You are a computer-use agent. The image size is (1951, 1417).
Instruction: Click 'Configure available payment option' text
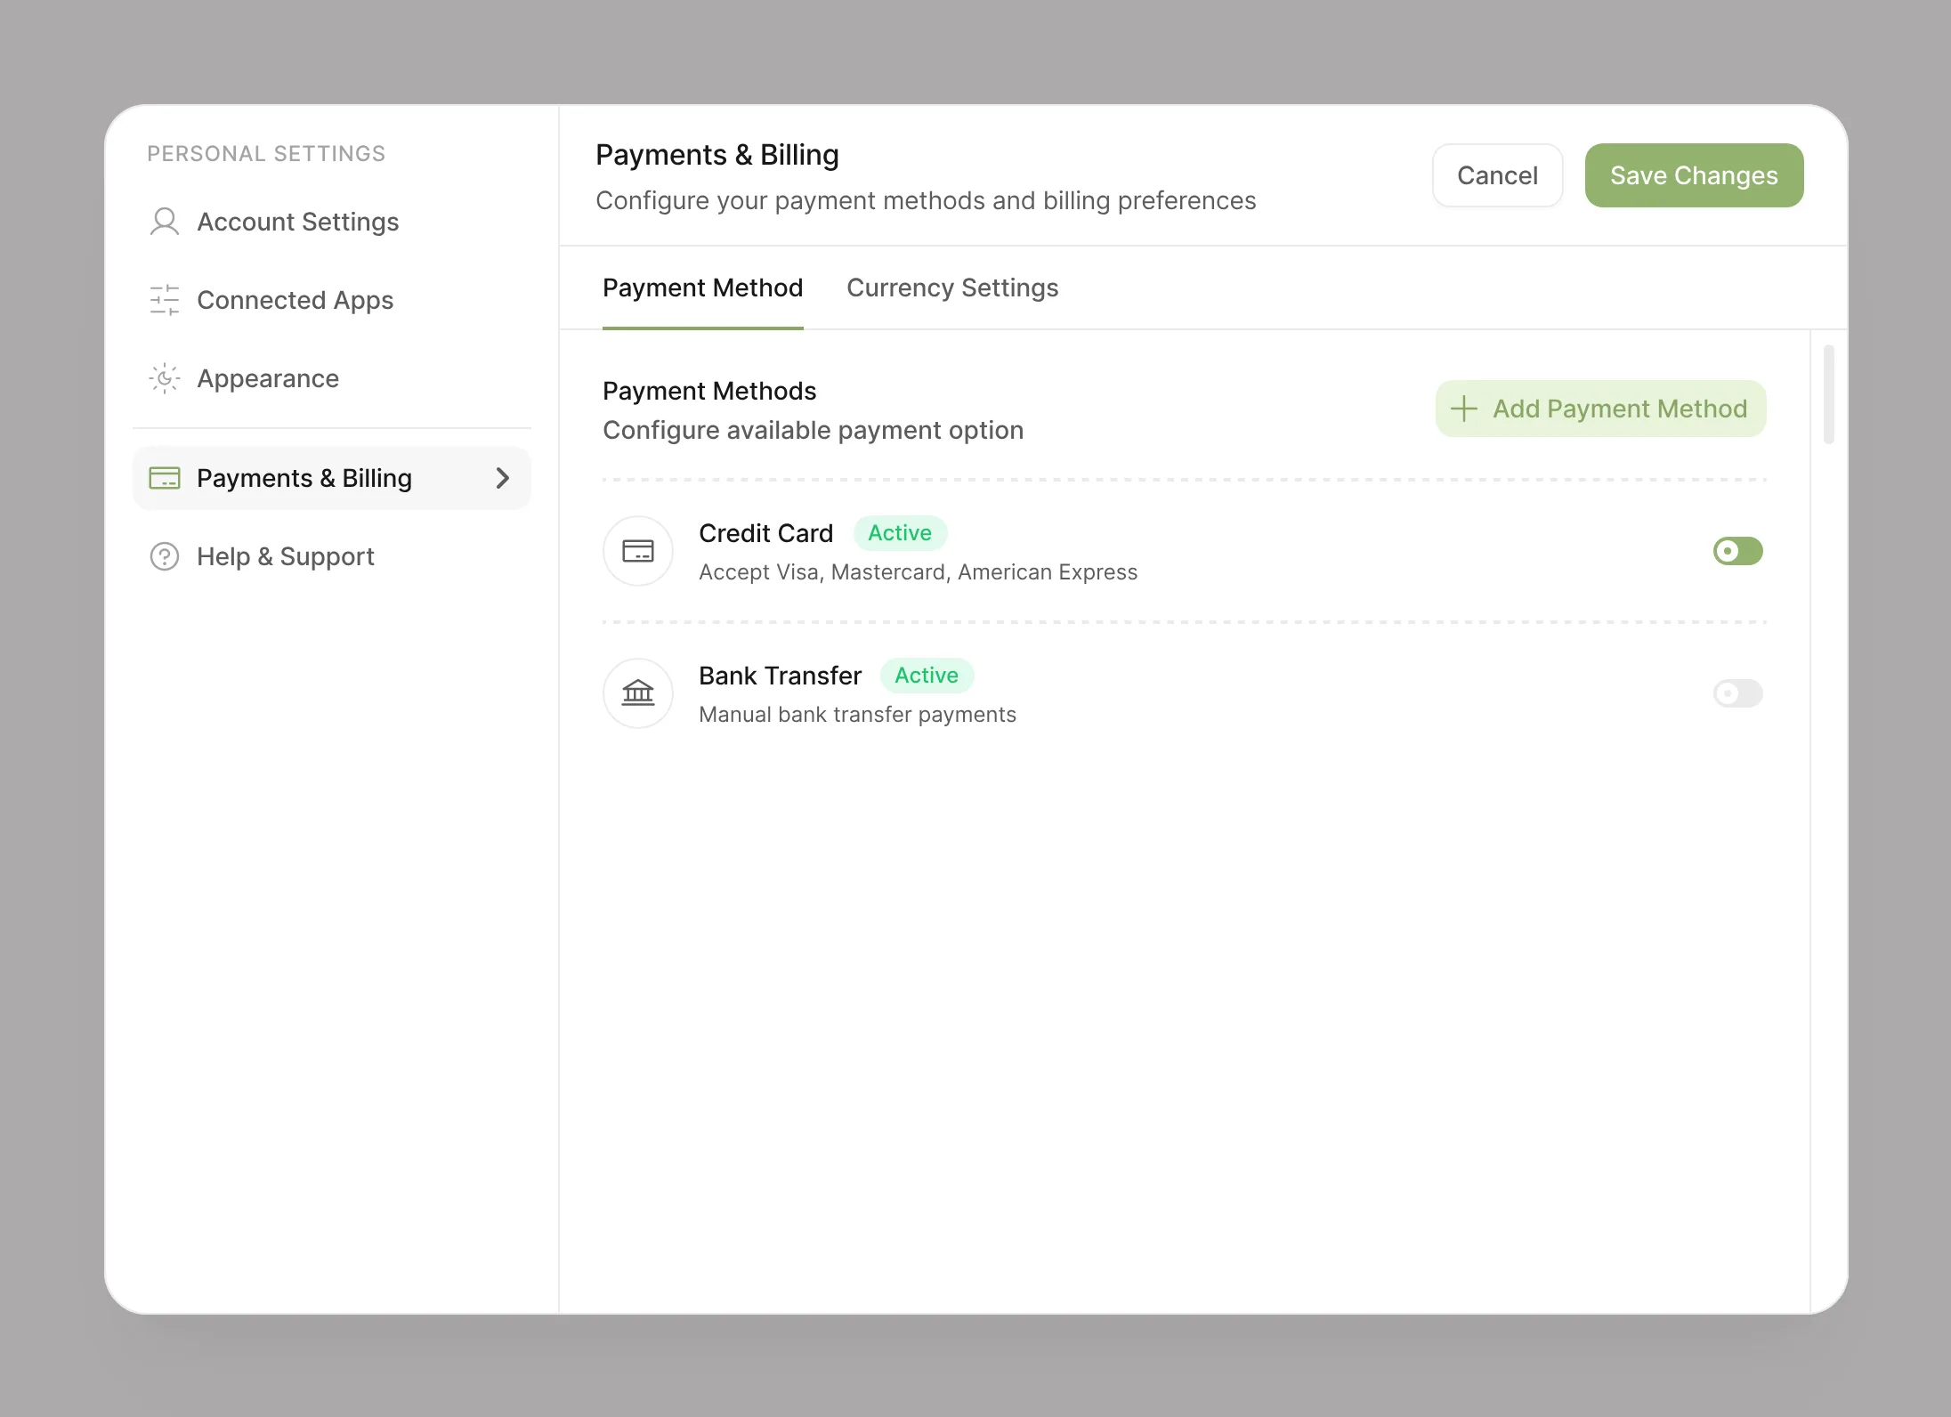click(x=814, y=431)
